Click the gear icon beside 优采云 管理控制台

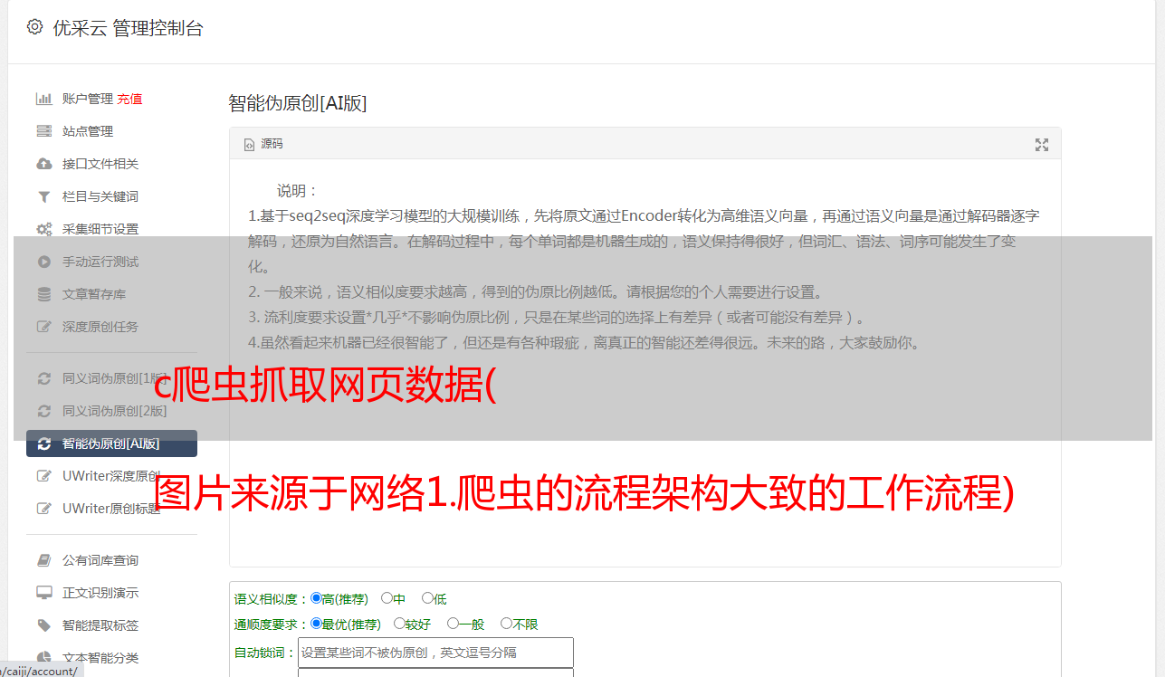pyautogui.click(x=34, y=27)
